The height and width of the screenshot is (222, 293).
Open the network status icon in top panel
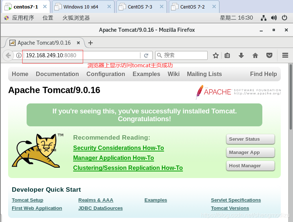point(263,18)
